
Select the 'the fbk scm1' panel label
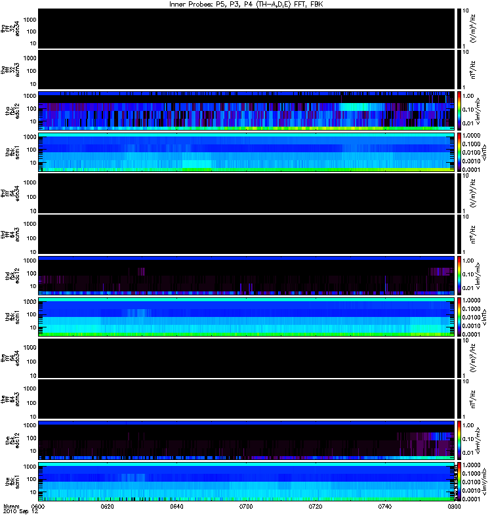point(12,482)
